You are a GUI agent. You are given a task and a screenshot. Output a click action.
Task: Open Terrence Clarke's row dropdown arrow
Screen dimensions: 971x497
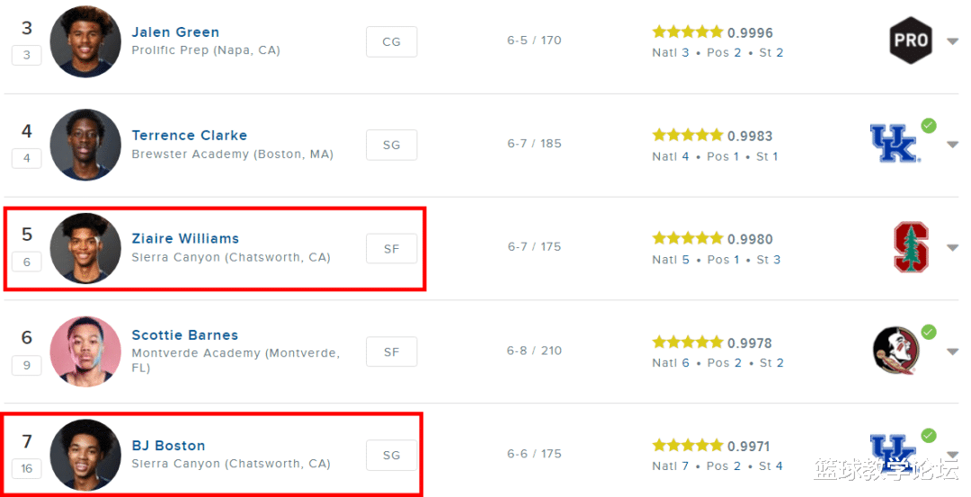(952, 145)
